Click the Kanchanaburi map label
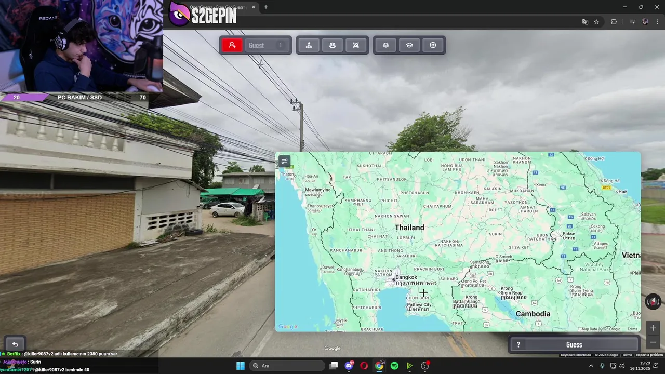The image size is (665, 374). (x=346, y=250)
